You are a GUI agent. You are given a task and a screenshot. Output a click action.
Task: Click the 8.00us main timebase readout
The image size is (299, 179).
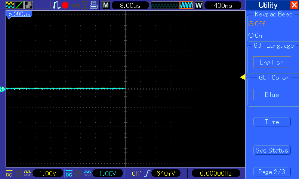(130, 5)
